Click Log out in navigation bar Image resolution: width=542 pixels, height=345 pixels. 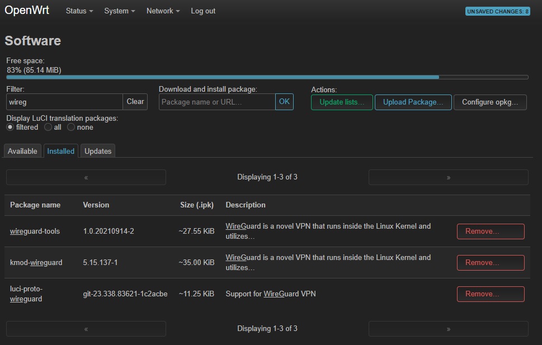tap(203, 11)
